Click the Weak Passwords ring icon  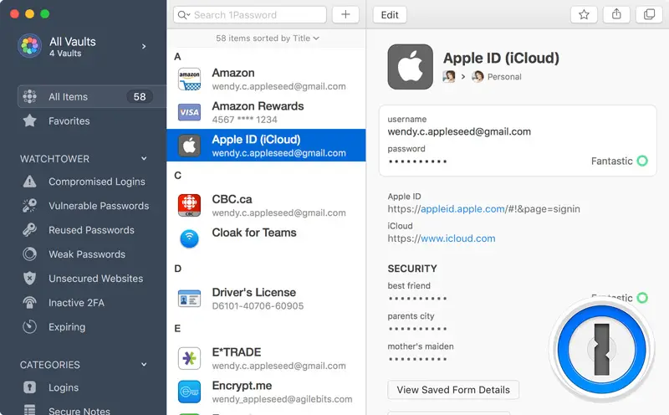point(29,254)
